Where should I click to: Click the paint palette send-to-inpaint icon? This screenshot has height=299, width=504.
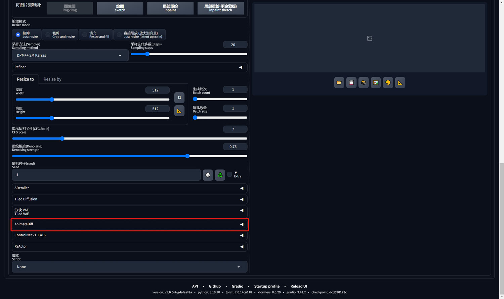pyautogui.click(x=388, y=82)
